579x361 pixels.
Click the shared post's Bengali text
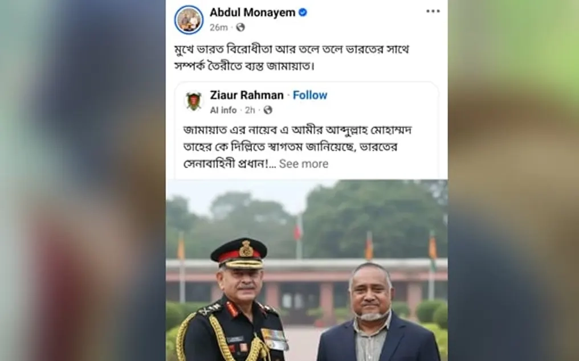click(297, 147)
